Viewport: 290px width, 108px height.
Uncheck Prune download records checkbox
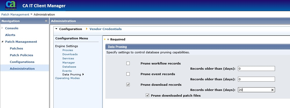coord(128,84)
